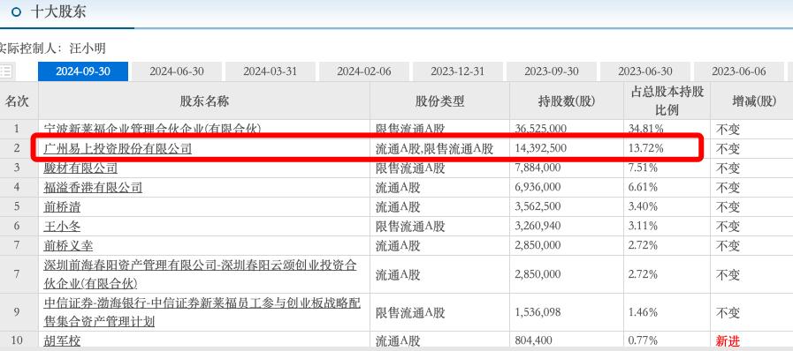Click the list view icon beside date tabs
This screenshot has height=351, width=793.
coord(6,71)
